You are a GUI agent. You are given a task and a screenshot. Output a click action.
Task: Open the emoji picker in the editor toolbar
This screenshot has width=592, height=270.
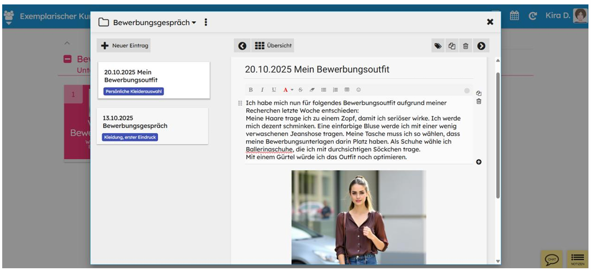point(358,90)
